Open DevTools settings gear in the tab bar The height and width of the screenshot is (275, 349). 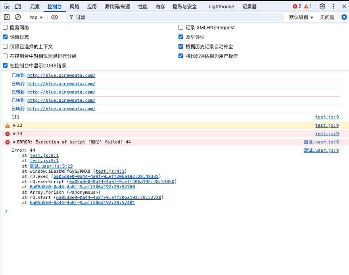(x=322, y=6)
